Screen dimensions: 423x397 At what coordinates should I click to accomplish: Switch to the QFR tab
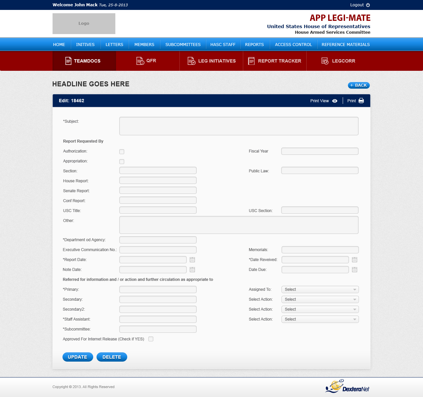pyautogui.click(x=147, y=61)
